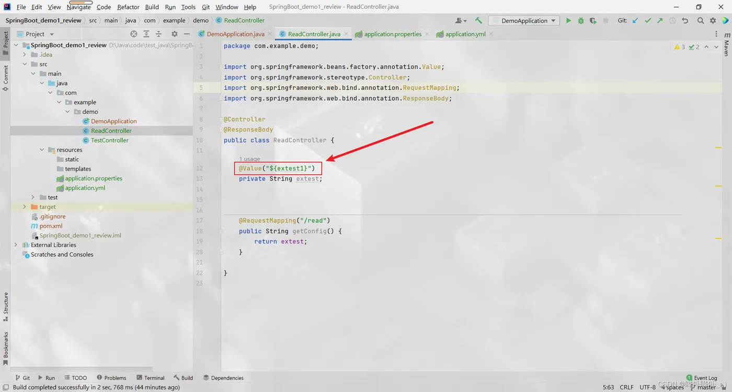Image resolution: width=732 pixels, height=392 pixels.
Task: Run DemoApplication with the green play icon
Action: click(x=568, y=20)
